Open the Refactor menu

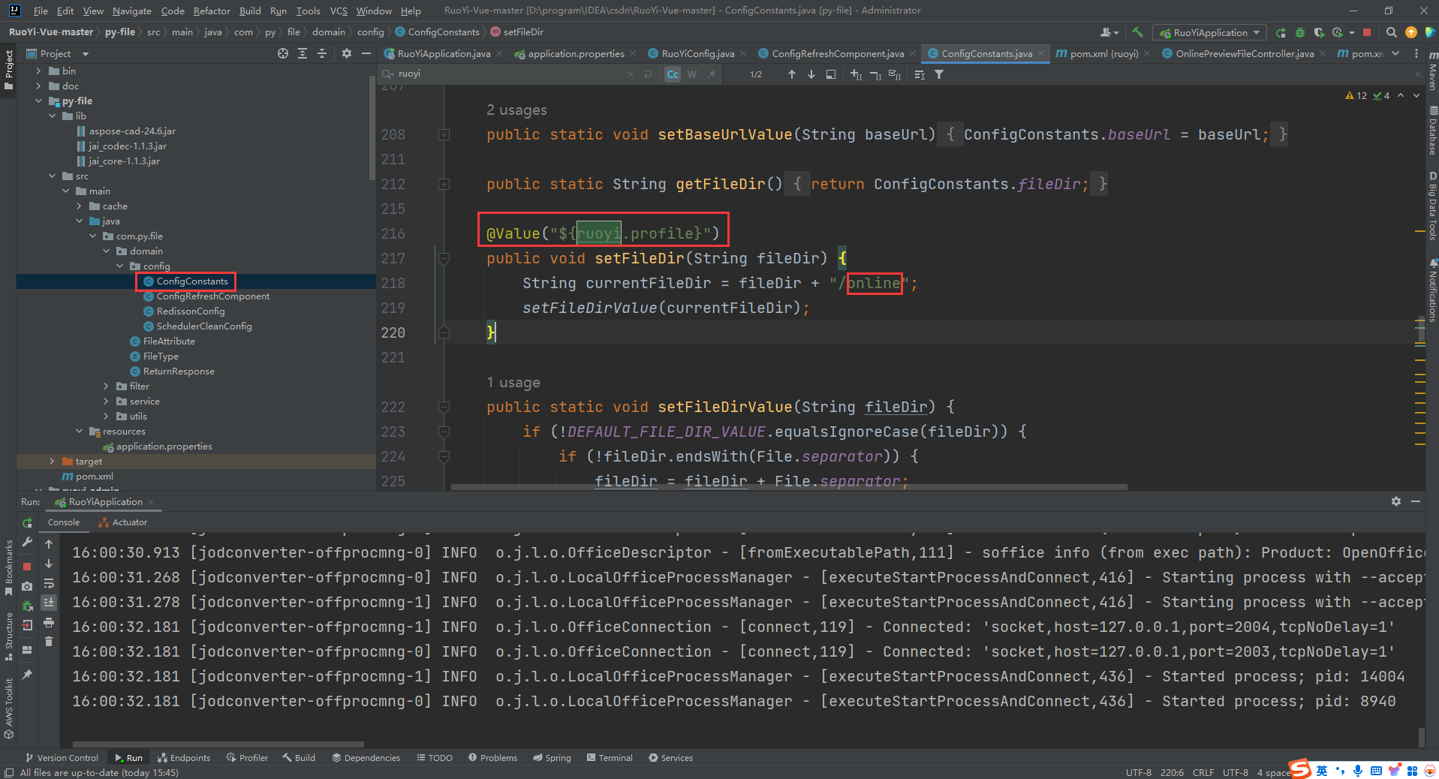pos(212,11)
